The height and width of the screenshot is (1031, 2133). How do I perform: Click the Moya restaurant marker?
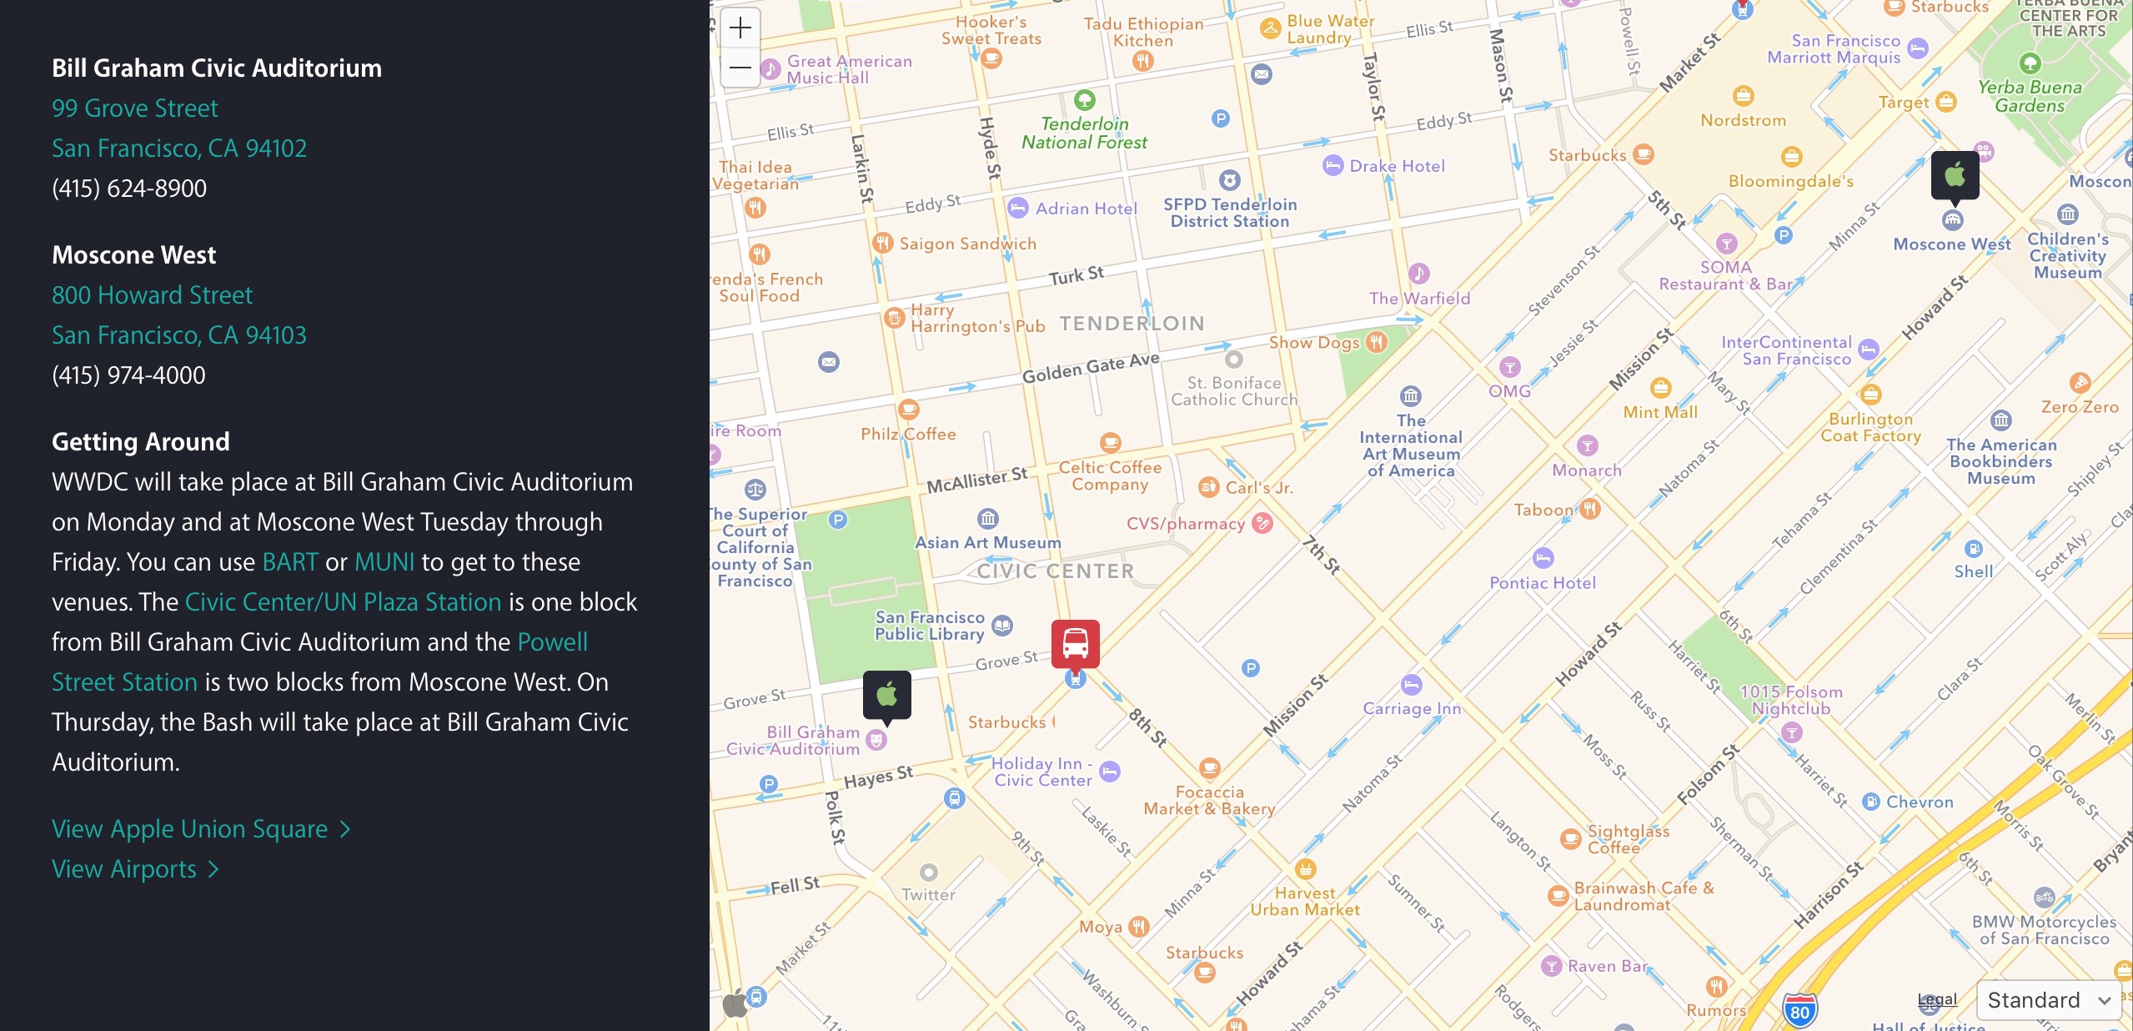pos(1139,927)
